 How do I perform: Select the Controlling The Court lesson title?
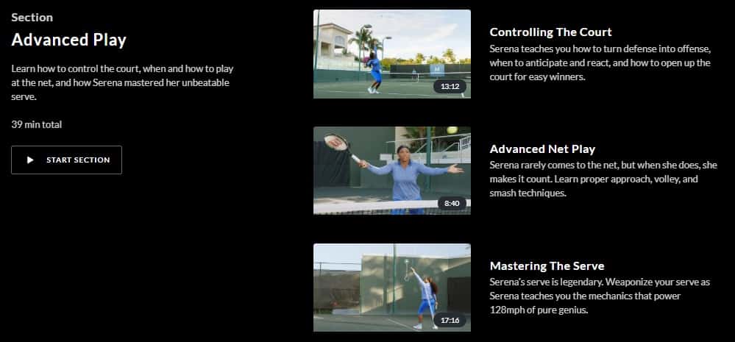(x=550, y=32)
